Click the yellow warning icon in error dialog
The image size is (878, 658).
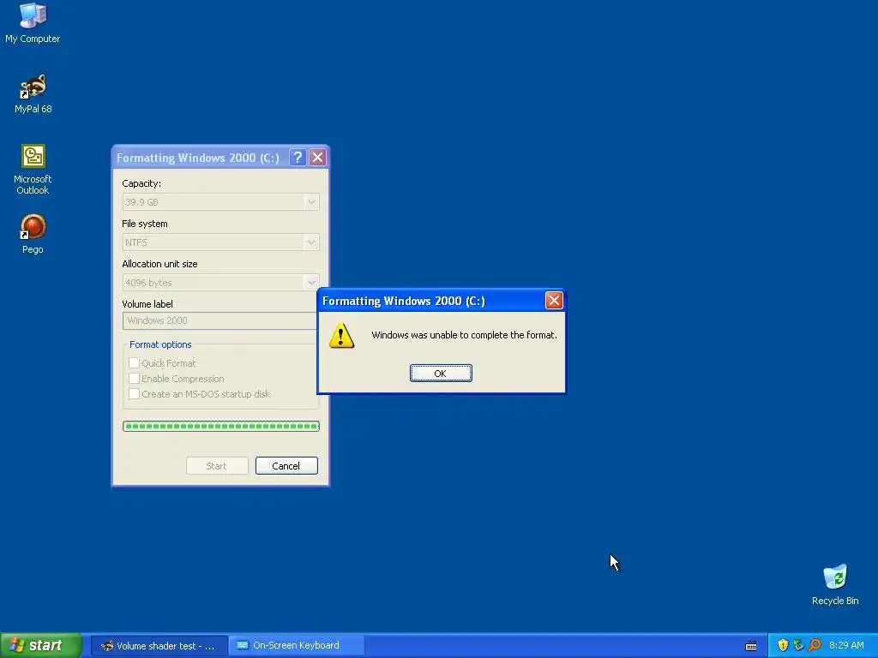point(341,335)
